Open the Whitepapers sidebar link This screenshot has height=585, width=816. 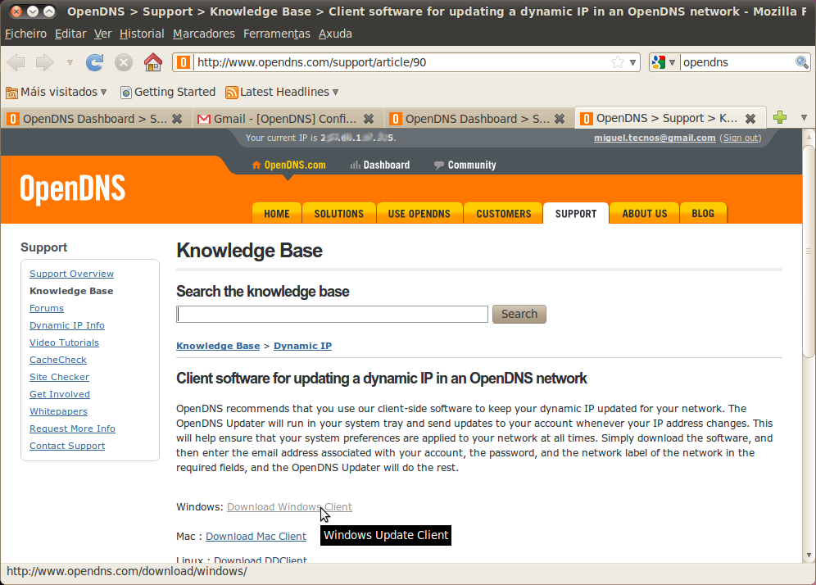(x=59, y=411)
